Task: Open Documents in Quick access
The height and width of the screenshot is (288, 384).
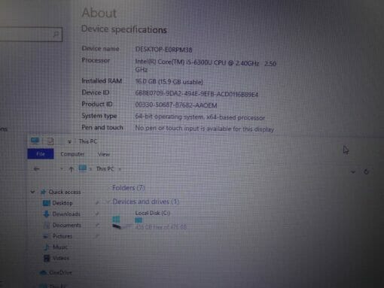Action: point(67,225)
